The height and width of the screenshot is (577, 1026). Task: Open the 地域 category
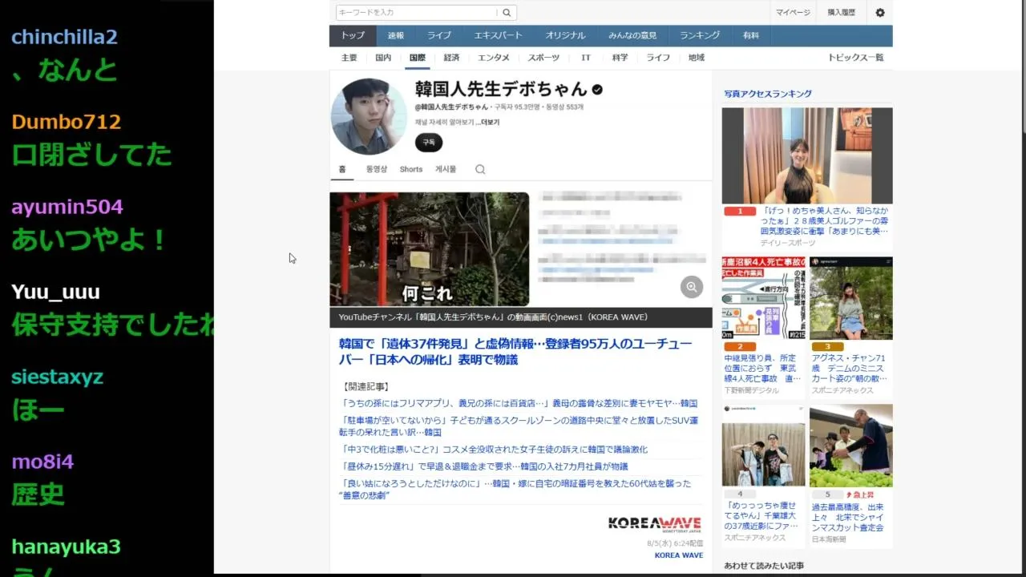(697, 58)
